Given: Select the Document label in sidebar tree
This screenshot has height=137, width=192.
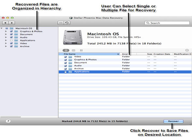Looking at the screenshot, I should tap(26, 34).
